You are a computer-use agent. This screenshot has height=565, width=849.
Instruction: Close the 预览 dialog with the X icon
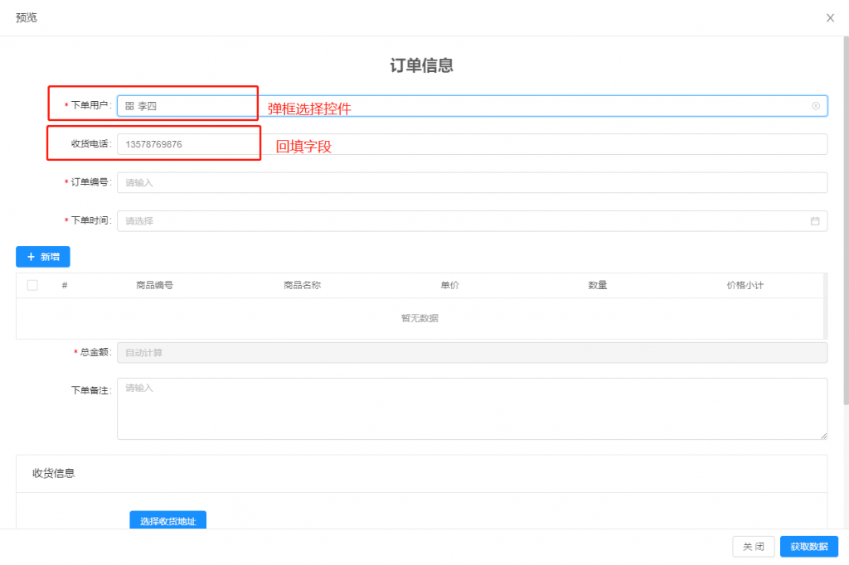pos(830,18)
